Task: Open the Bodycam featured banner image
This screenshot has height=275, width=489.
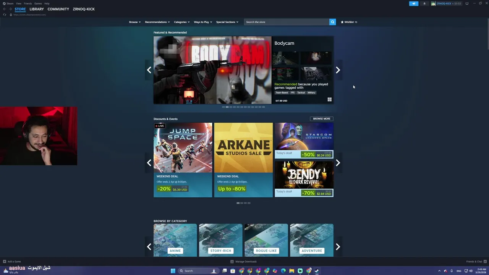Action: click(212, 70)
